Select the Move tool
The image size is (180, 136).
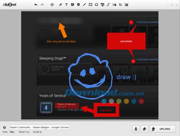pos(52,5)
